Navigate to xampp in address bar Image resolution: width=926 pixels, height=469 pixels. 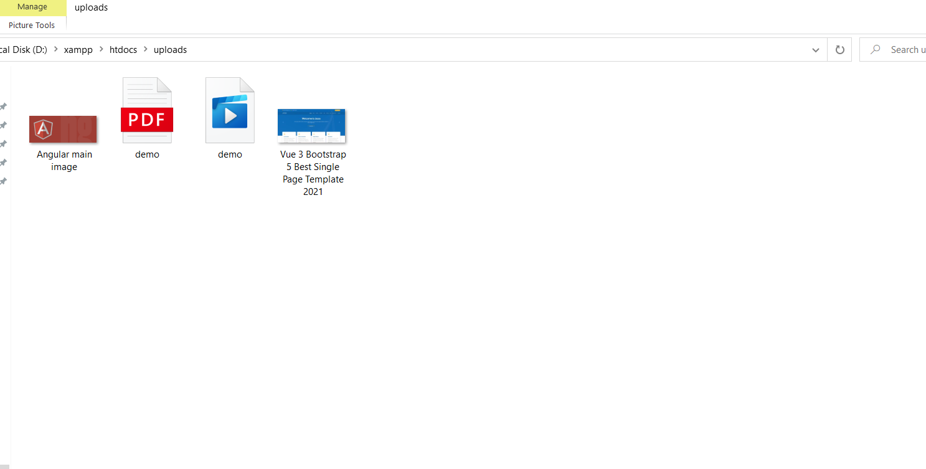click(x=78, y=50)
